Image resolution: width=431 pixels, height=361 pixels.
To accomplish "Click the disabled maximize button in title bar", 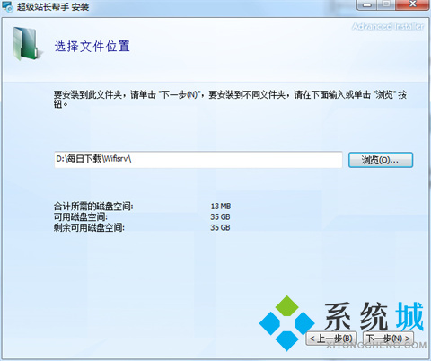I will (x=386, y=4).
